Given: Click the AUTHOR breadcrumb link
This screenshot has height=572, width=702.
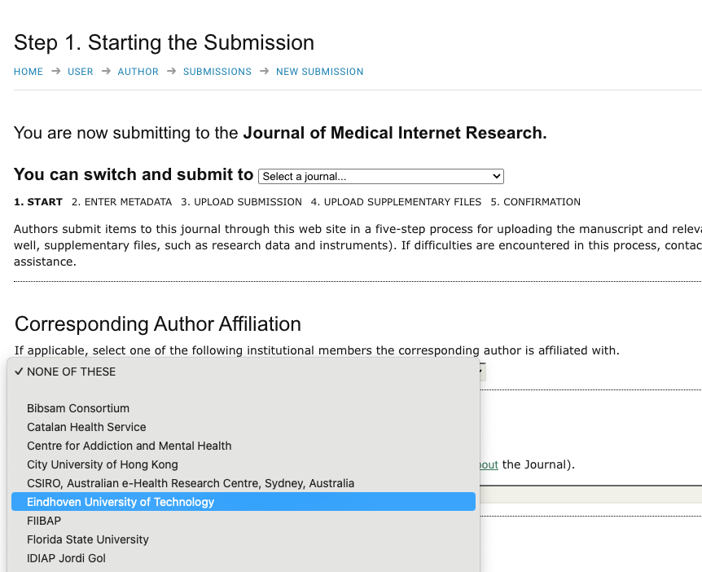Looking at the screenshot, I should pos(138,72).
